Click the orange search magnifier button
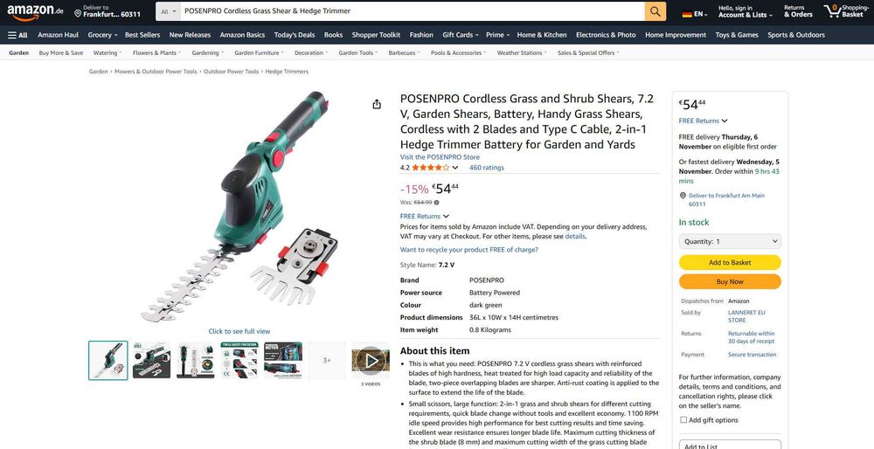874x449 pixels. point(655,11)
